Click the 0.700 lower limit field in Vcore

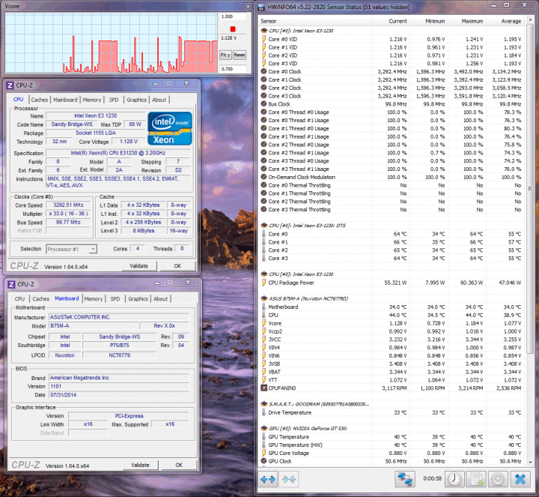233,69
